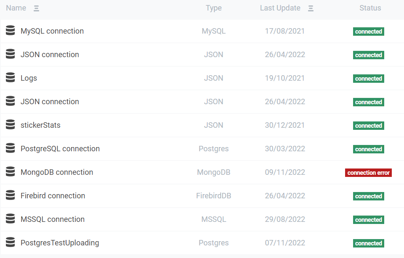The height and width of the screenshot is (258, 404).
Task: Click the database icon beside PostgresTestUploading
Action: point(10,242)
